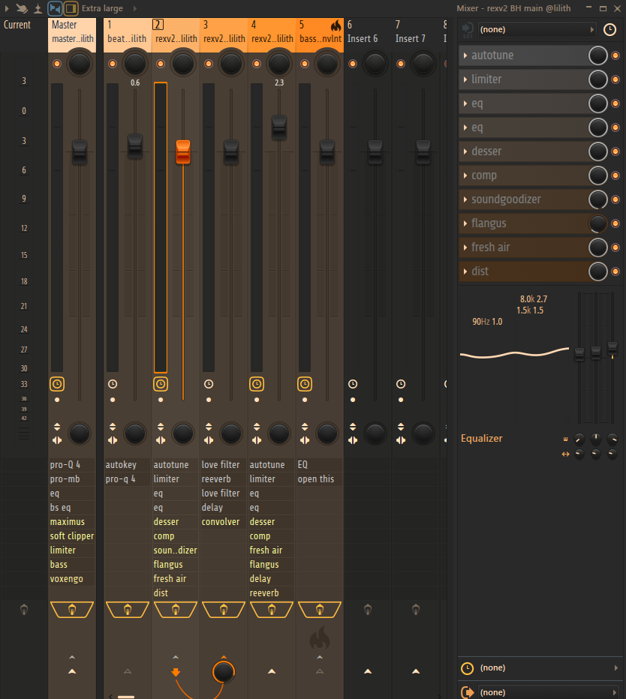Click insert 4 volume fader
This screenshot has height=699, width=626.
coord(279,127)
